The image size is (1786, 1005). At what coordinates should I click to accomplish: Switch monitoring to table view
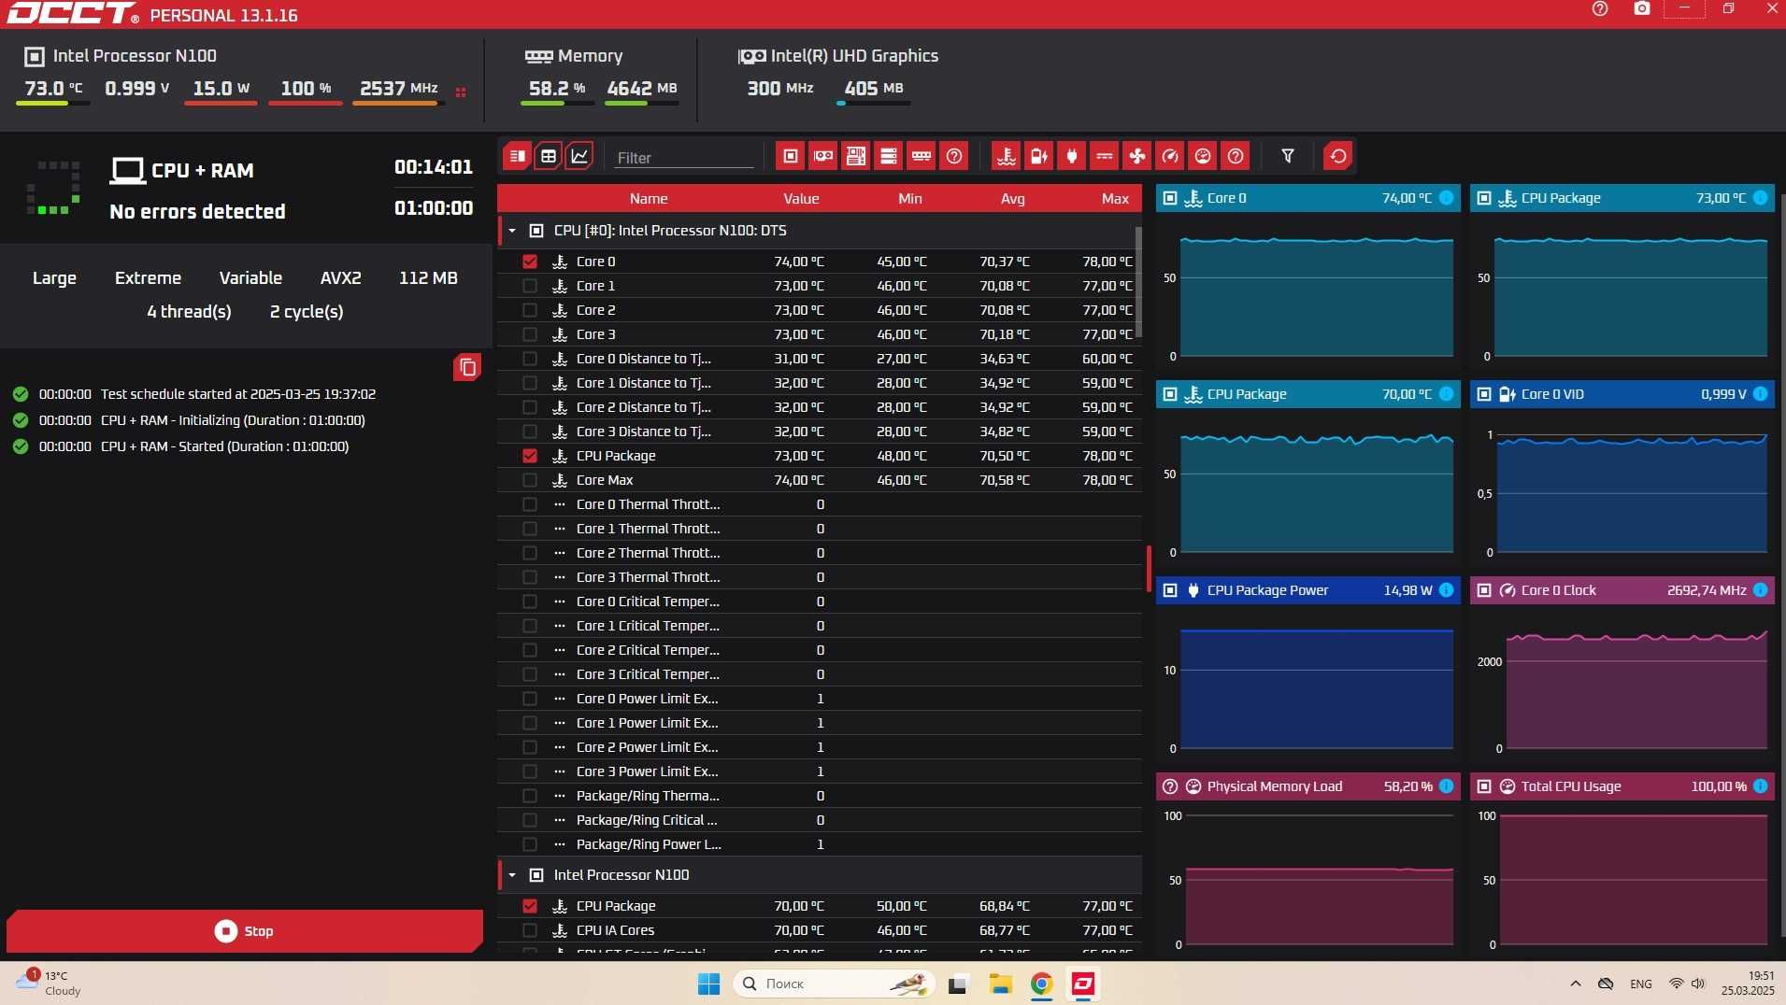pos(549,156)
